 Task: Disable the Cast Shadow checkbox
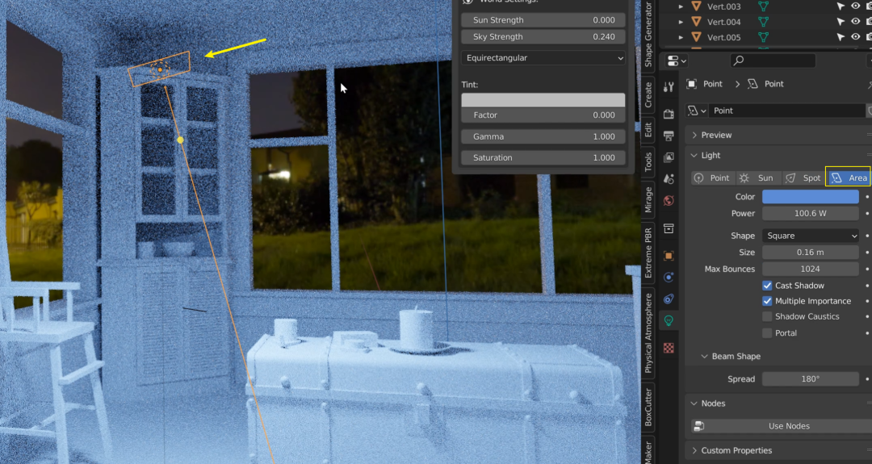coord(768,286)
